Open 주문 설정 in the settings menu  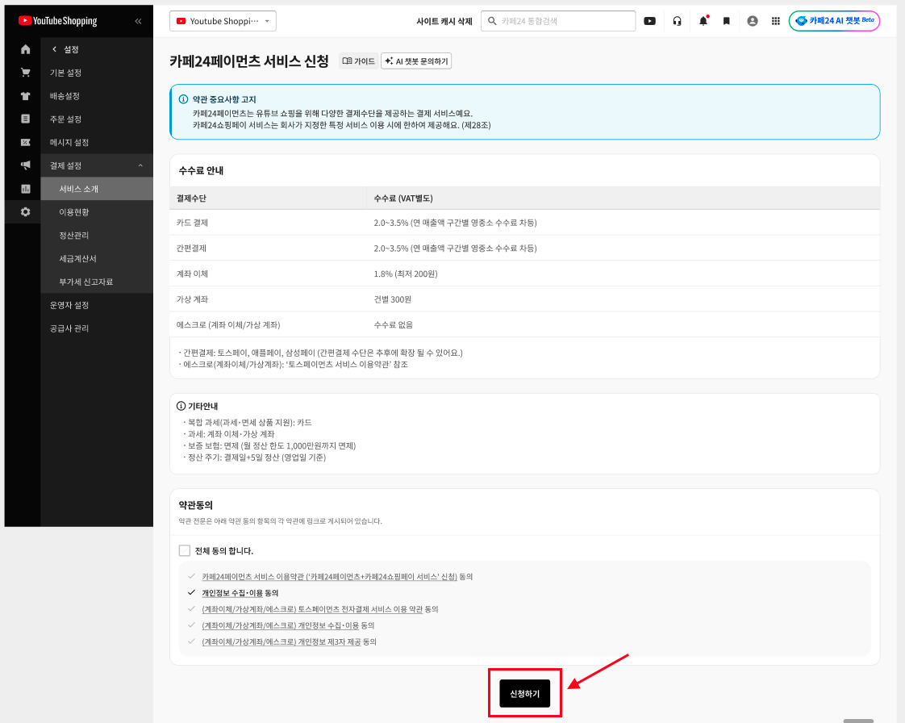click(x=66, y=119)
